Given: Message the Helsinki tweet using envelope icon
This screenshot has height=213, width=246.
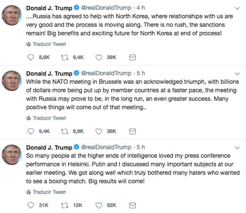Looking at the screenshot, I should tap(132, 205).
